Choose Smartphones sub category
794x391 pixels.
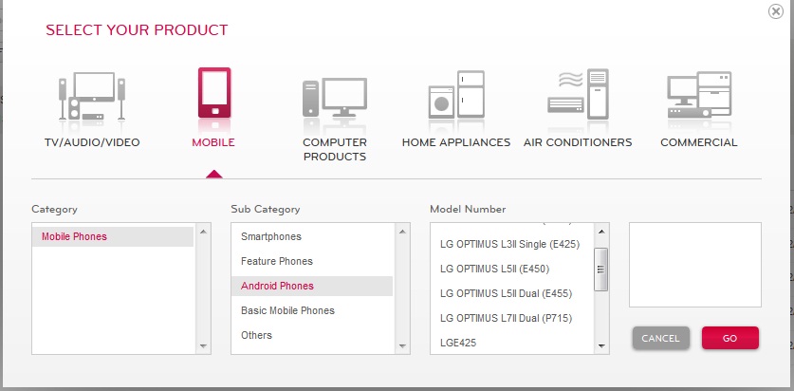pos(312,236)
